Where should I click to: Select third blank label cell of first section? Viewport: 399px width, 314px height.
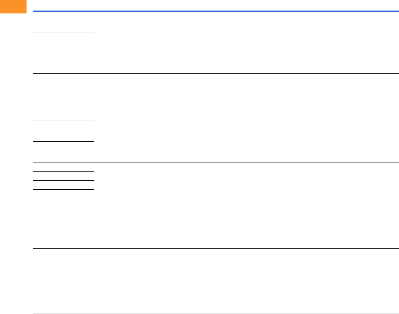63,63
